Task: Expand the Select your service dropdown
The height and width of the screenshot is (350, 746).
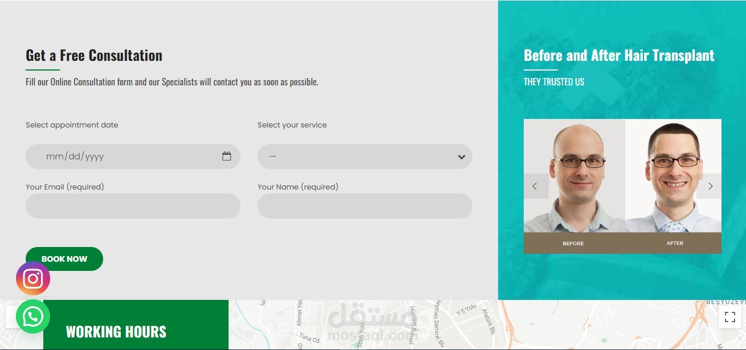Action: (x=365, y=157)
